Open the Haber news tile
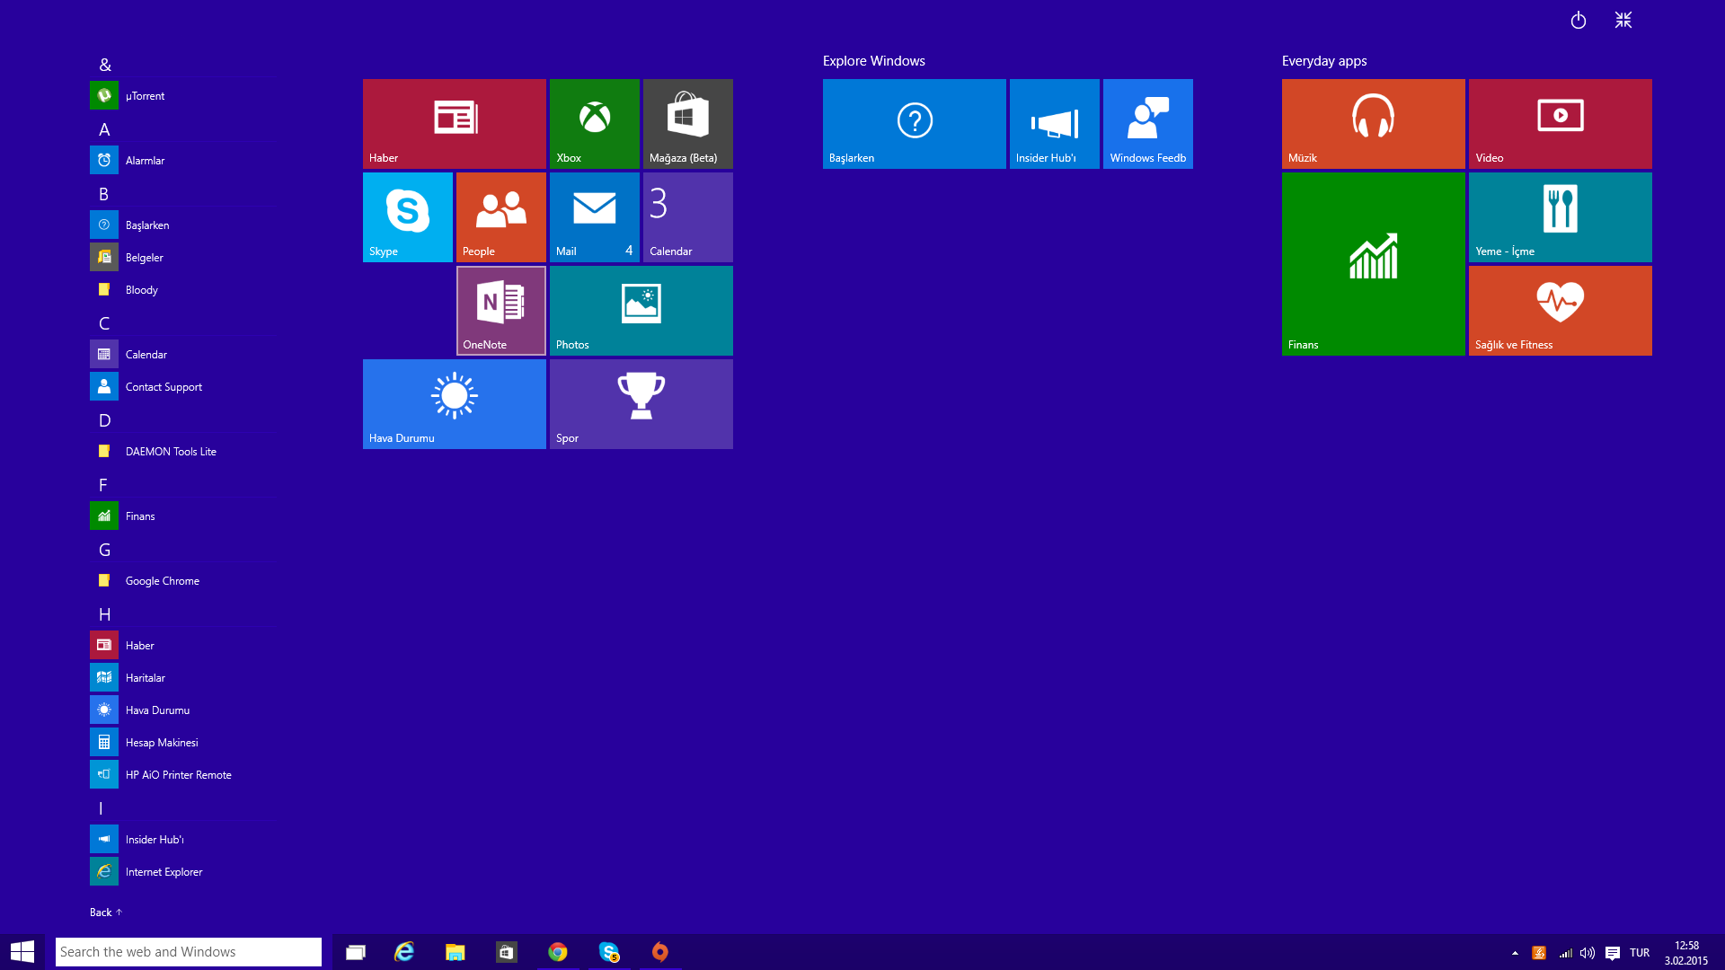The height and width of the screenshot is (970, 1725). click(454, 124)
